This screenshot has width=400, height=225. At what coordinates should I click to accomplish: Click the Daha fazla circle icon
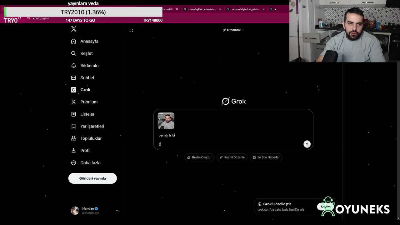point(73,163)
